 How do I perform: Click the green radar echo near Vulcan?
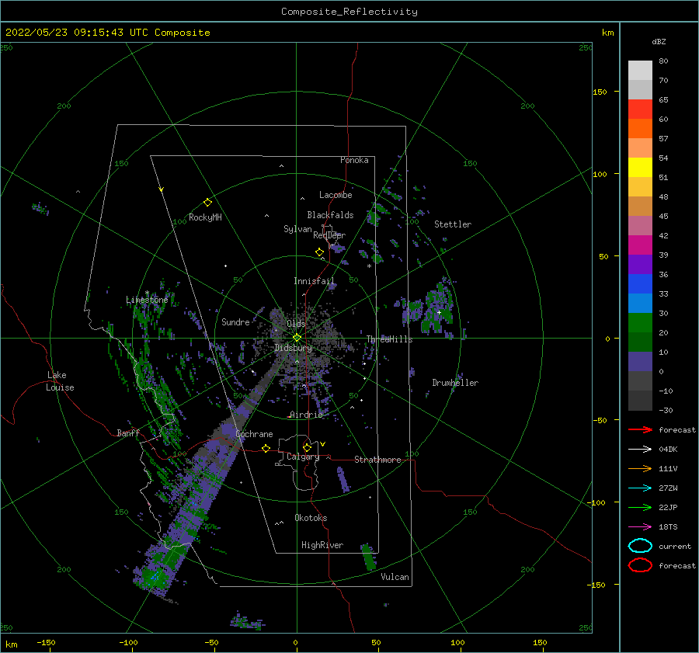(368, 557)
